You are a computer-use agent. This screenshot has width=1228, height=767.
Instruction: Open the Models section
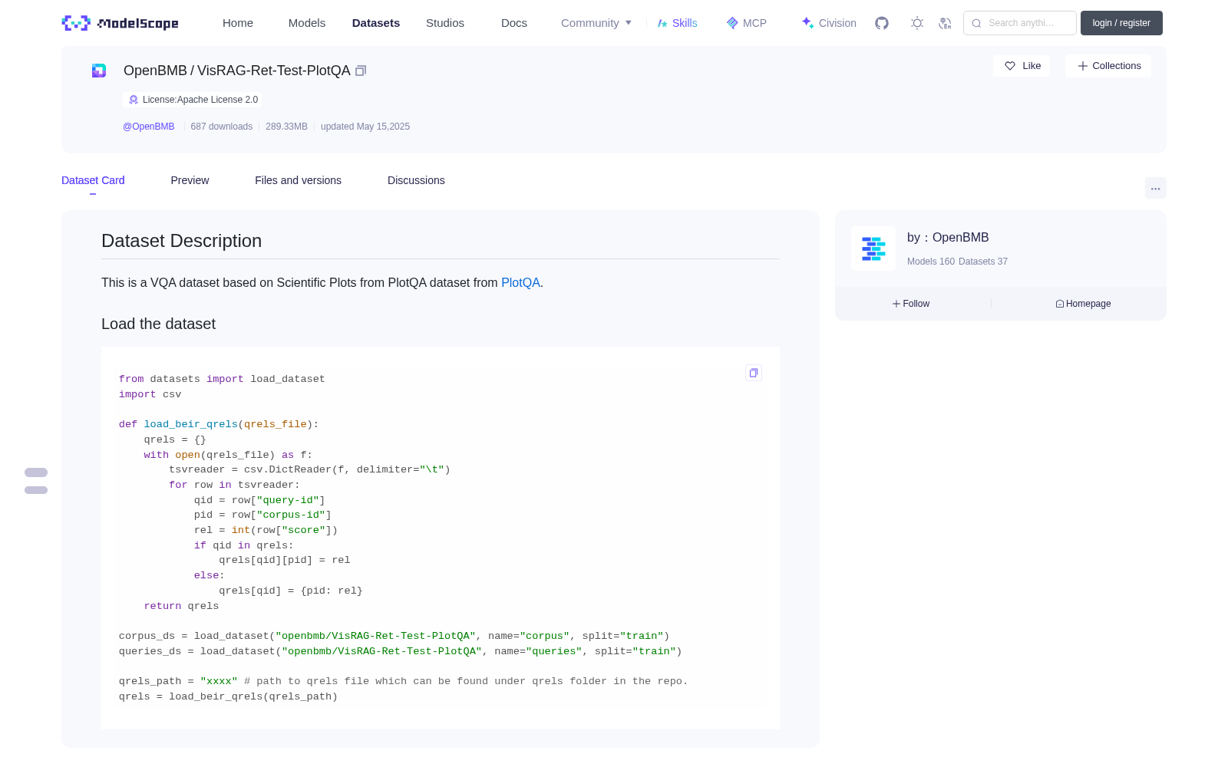click(x=307, y=23)
